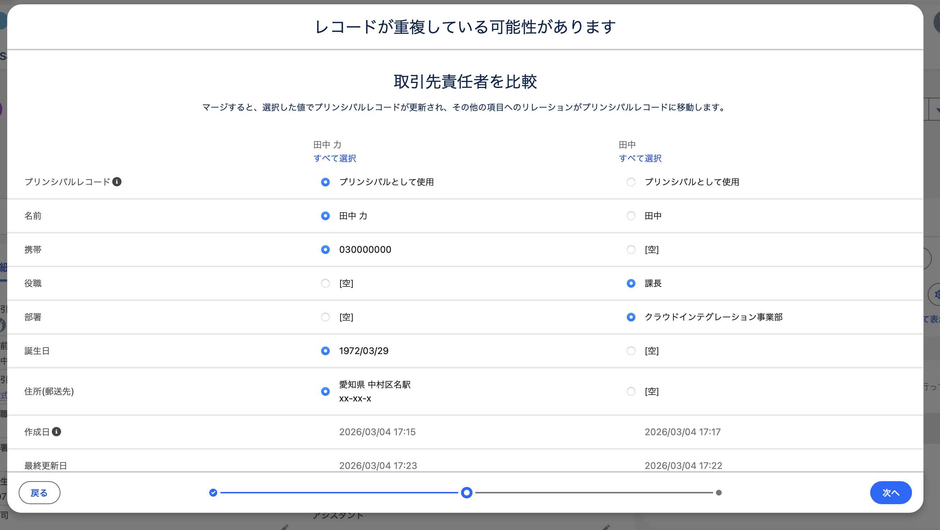
Task: Click すべて選択 under 田中 カ
Action: (x=335, y=158)
